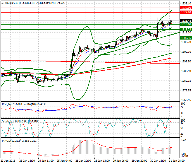Click the 24 Jan 11:00 time label

click(46, 161)
